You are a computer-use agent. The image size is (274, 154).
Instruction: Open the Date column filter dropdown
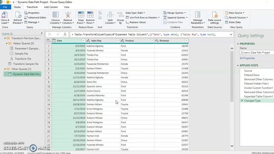point(83,41)
